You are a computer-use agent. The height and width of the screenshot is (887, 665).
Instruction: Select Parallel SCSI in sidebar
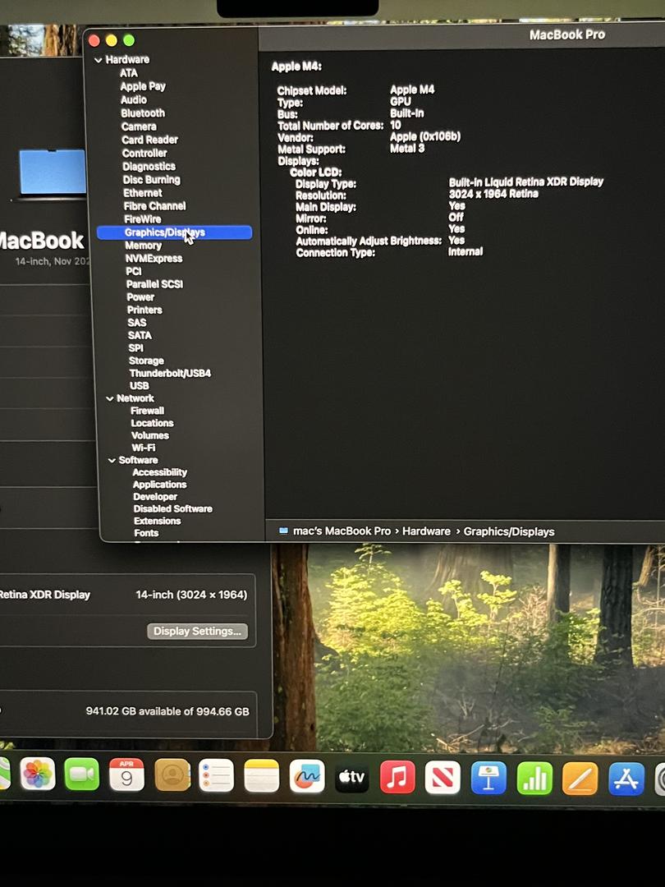pyautogui.click(x=154, y=284)
